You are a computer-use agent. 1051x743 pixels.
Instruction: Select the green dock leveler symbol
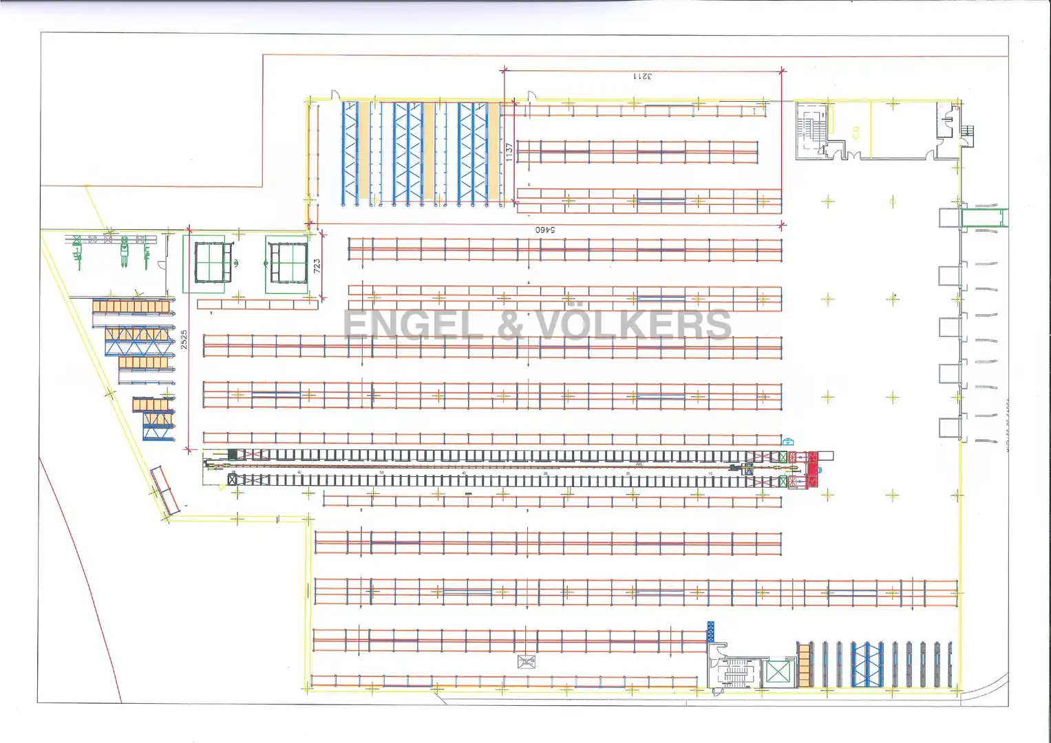click(x=985, y=218)
